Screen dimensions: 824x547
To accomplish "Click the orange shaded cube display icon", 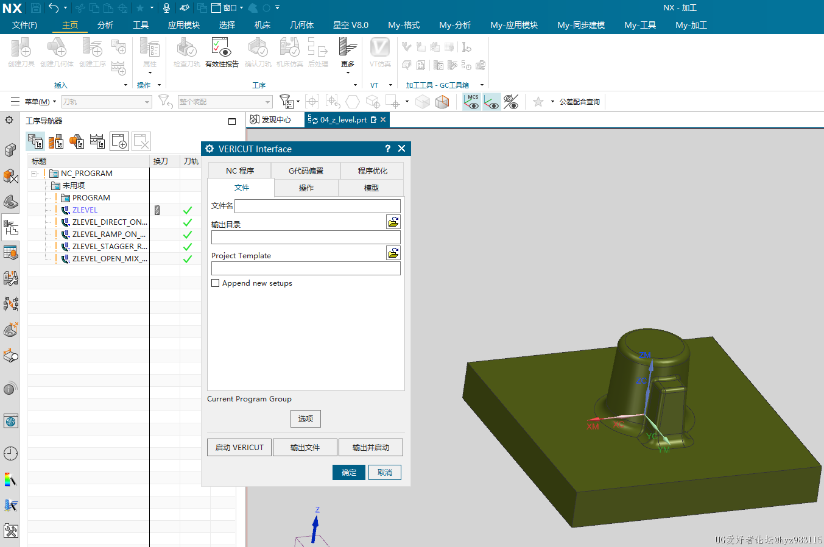I will (442, 102).
